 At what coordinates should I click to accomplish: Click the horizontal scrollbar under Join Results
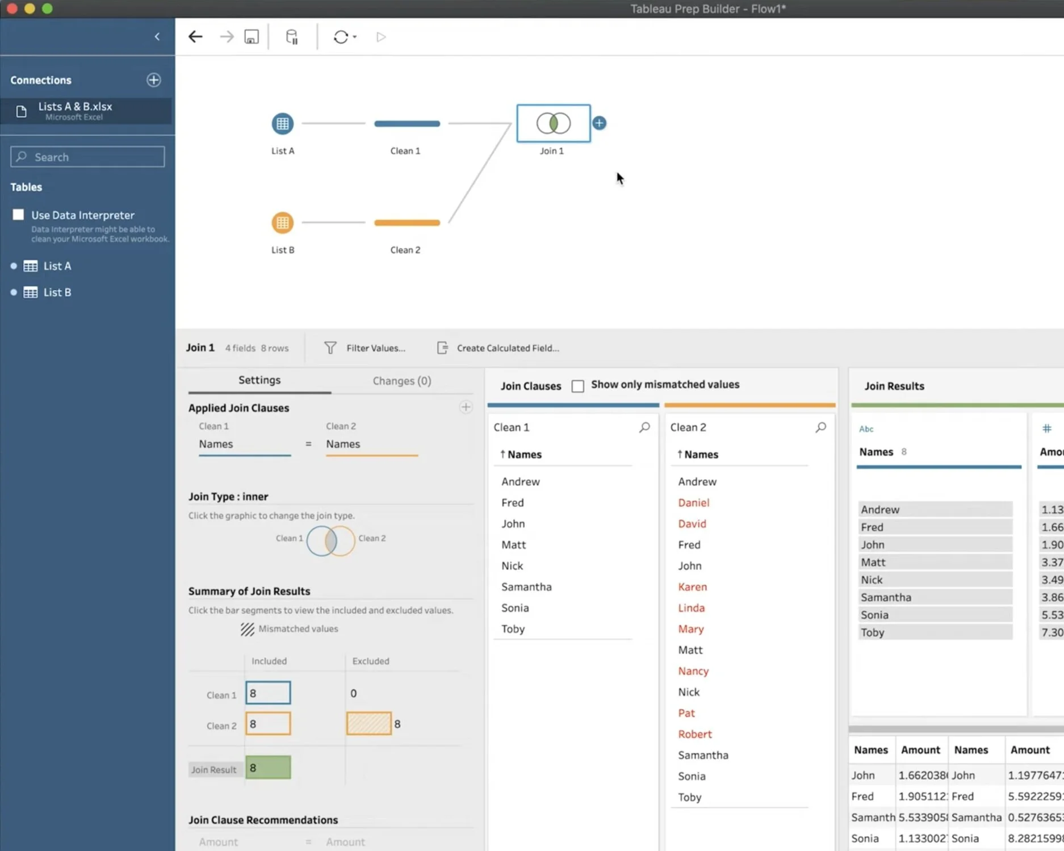click(956, 729)
